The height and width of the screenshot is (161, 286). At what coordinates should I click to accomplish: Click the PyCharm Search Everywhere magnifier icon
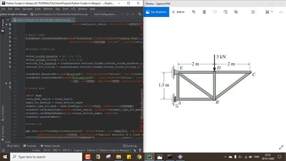tap(140, 14)
